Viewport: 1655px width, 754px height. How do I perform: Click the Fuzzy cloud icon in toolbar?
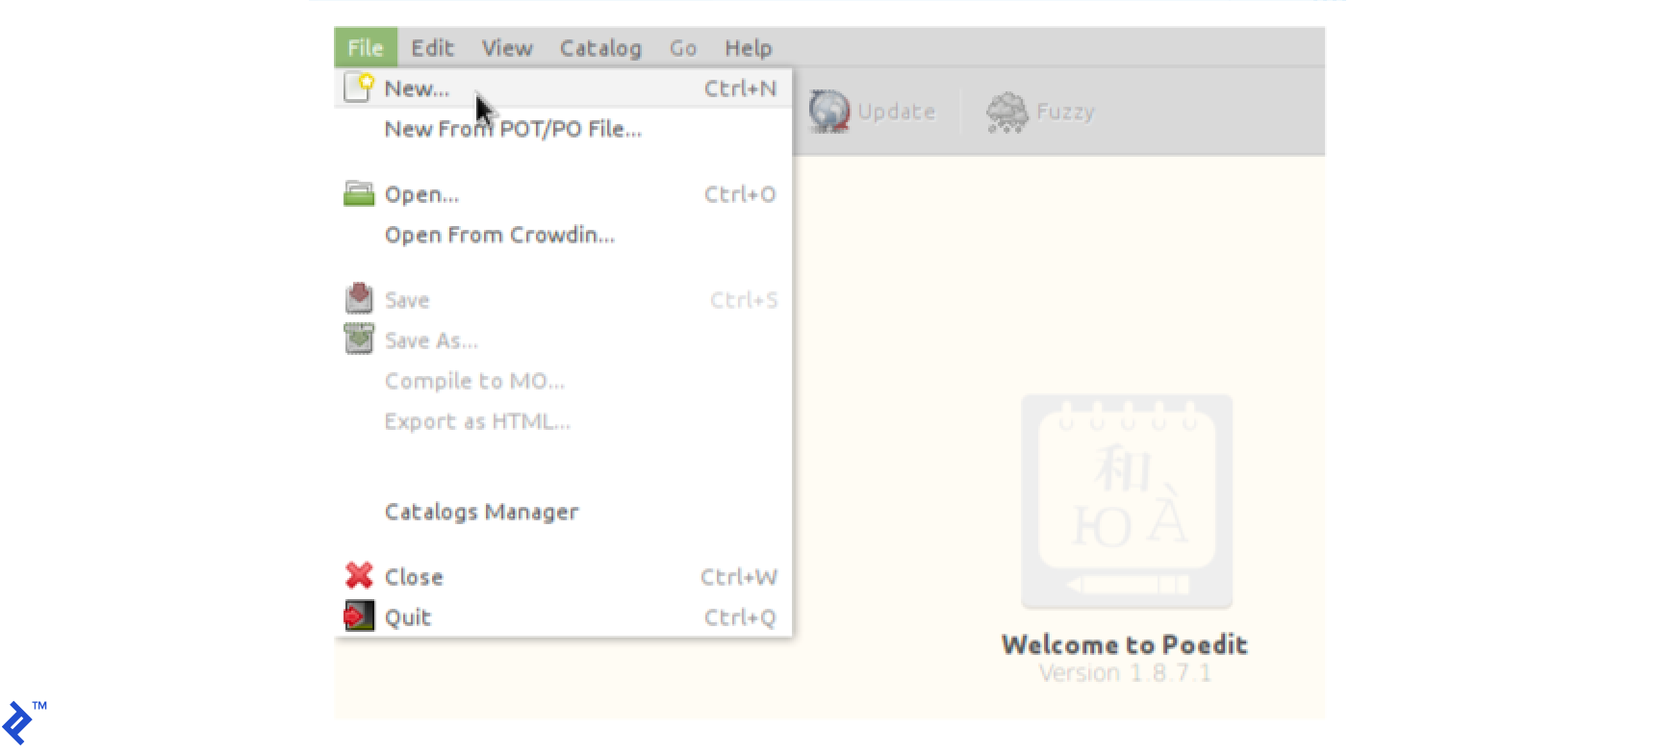click(x=1006, y=112)
